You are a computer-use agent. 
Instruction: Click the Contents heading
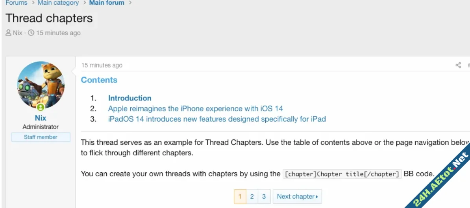point(99,80)
